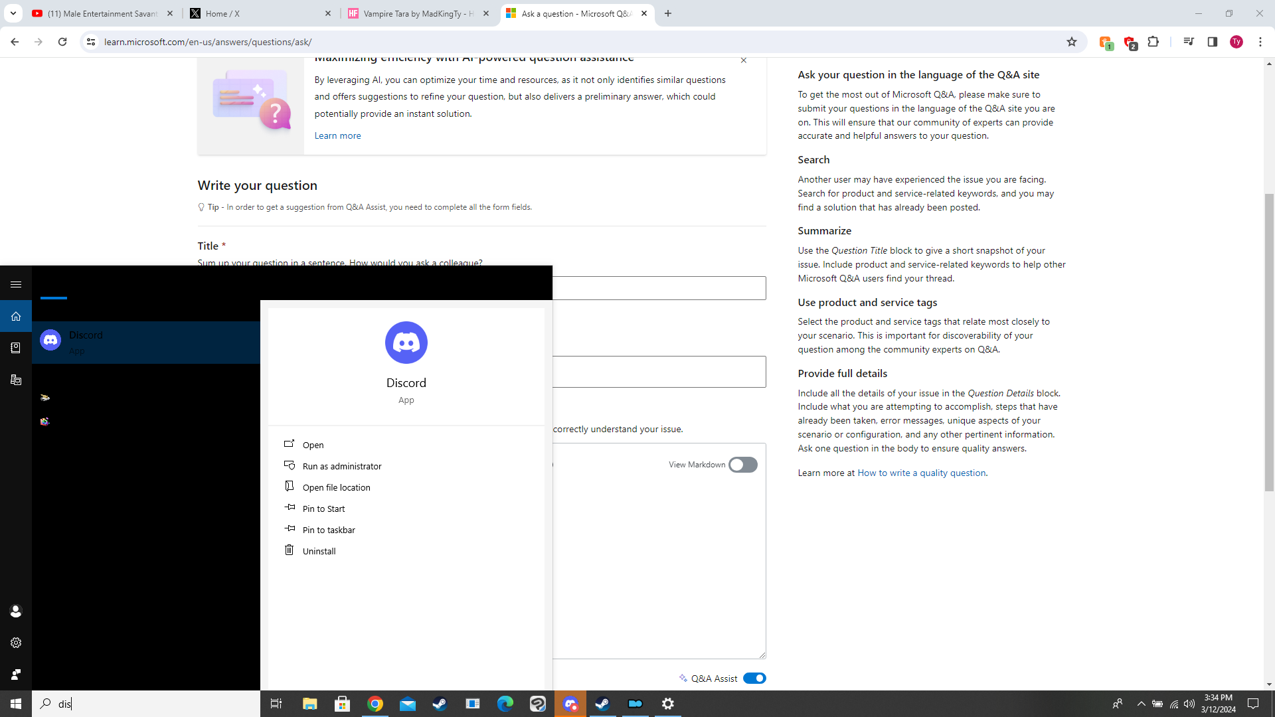This screenshot has height=717, width=1275.
Task: Turn off the Q&A Assist toggle
Action: coord(754,678)
